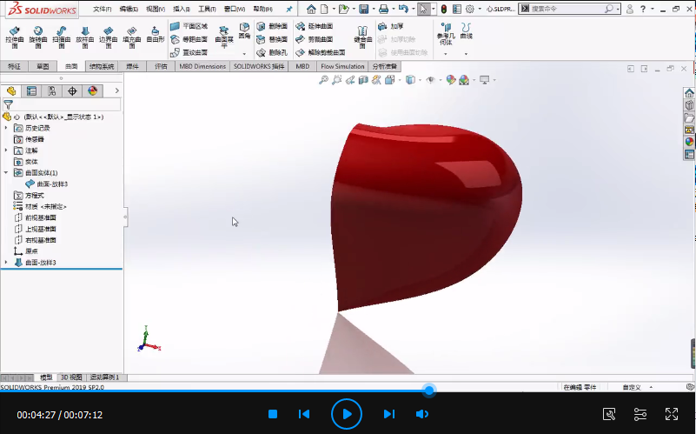Toggle the pin icon next to menu bar

(289, 9)
